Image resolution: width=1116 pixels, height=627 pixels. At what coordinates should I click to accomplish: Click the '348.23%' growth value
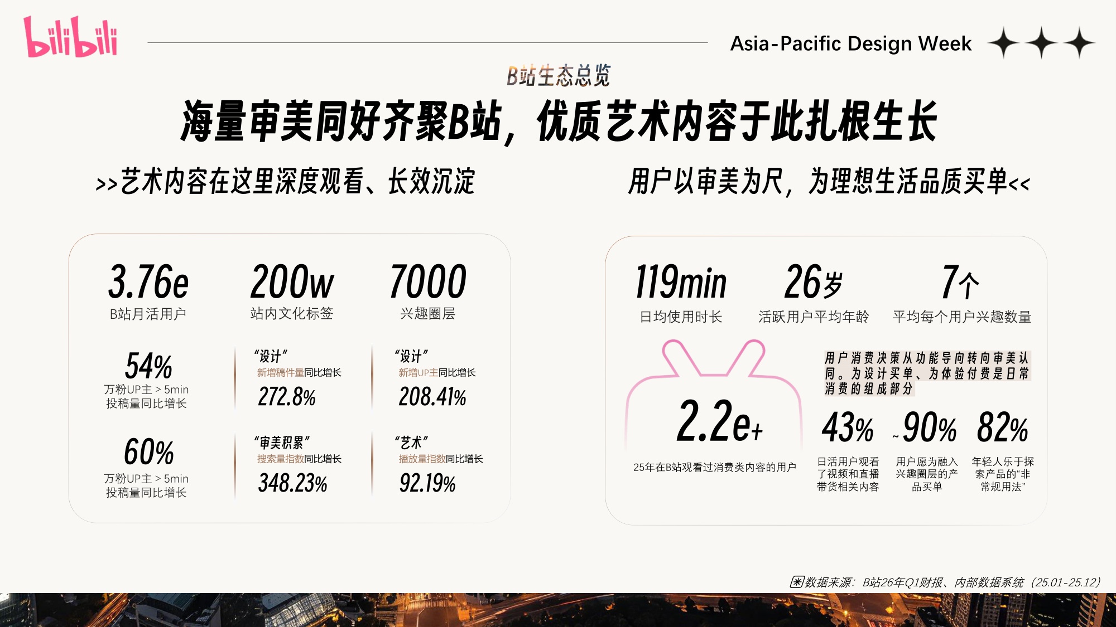click(x=292, y=483)
